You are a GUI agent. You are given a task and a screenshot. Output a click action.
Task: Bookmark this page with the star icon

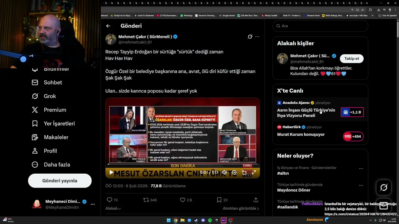(363, 10)
